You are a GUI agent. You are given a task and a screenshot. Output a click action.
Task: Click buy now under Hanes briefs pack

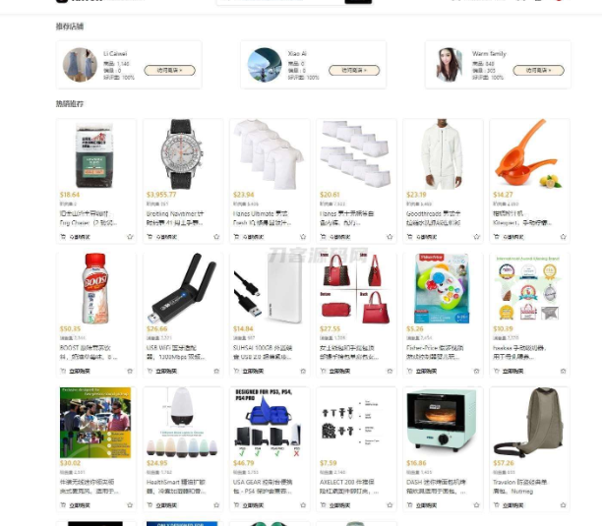click(x=340, y=237)
